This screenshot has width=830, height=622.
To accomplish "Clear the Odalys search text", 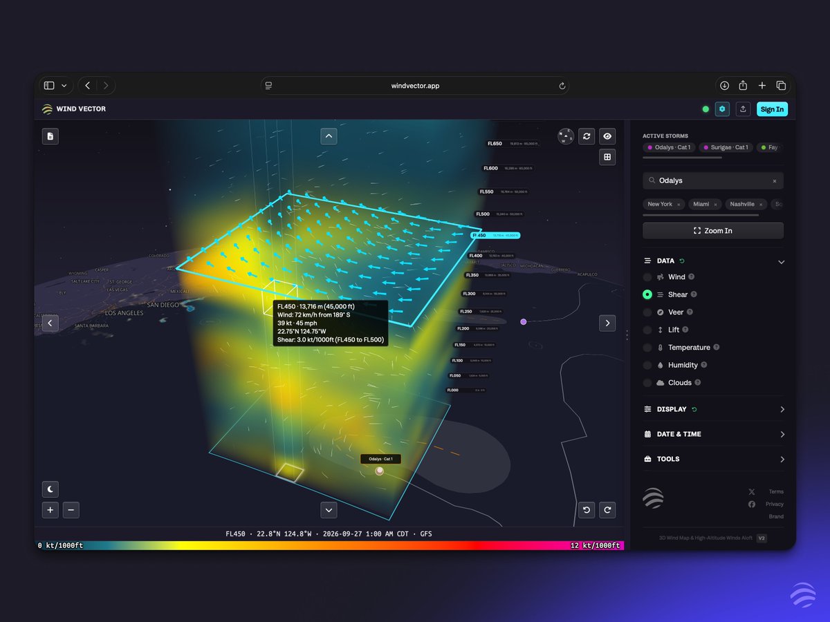I will coord(774,181).
